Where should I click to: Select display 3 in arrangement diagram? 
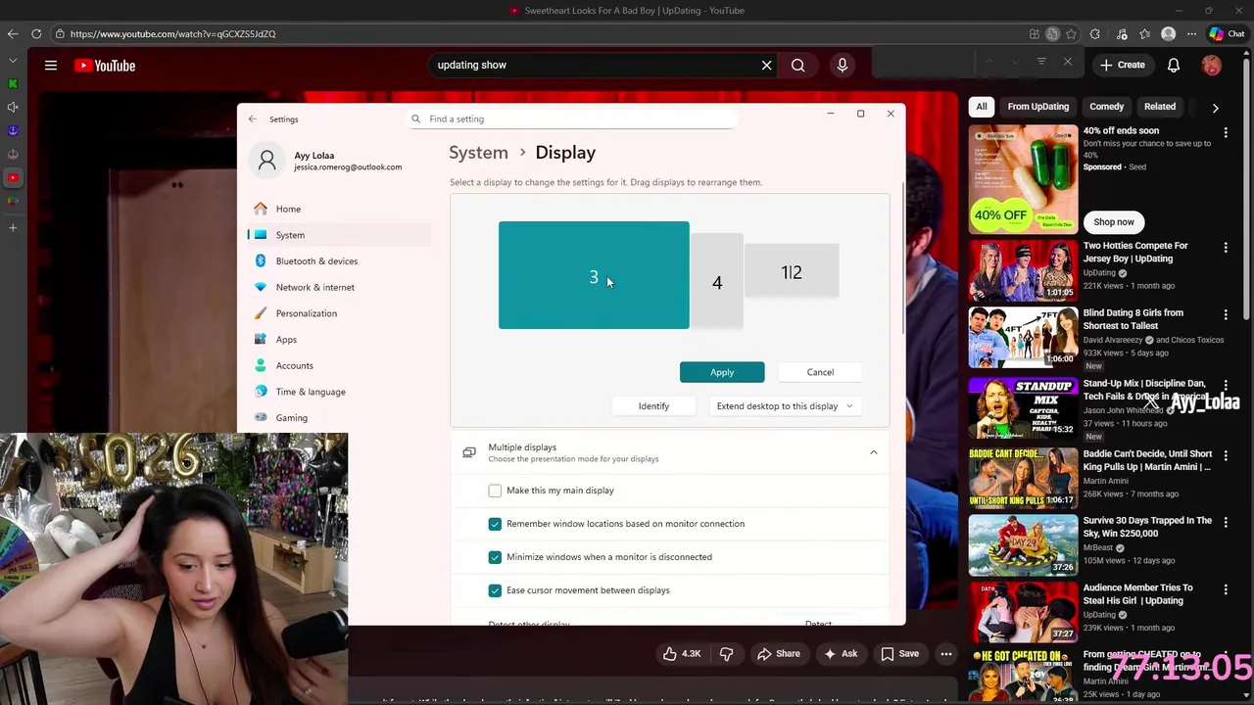click(x=594, y=275)
